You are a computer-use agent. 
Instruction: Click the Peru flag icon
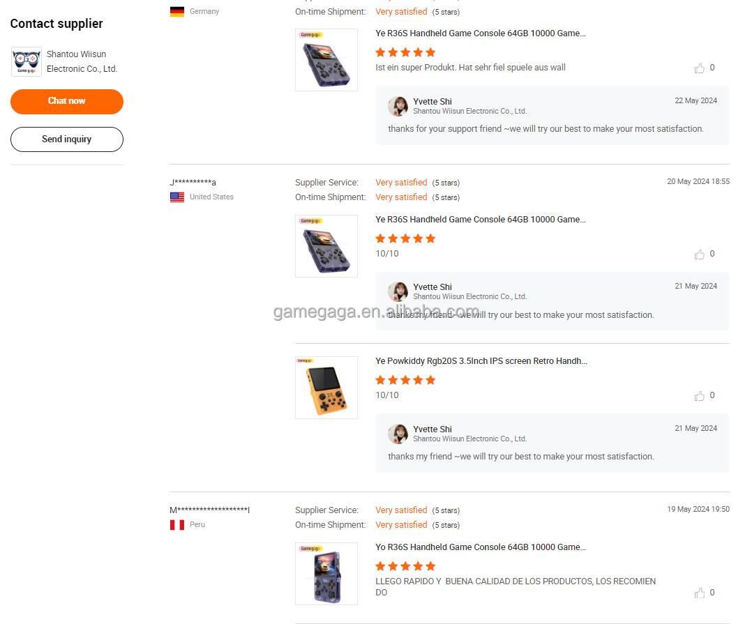pos(177,525)
